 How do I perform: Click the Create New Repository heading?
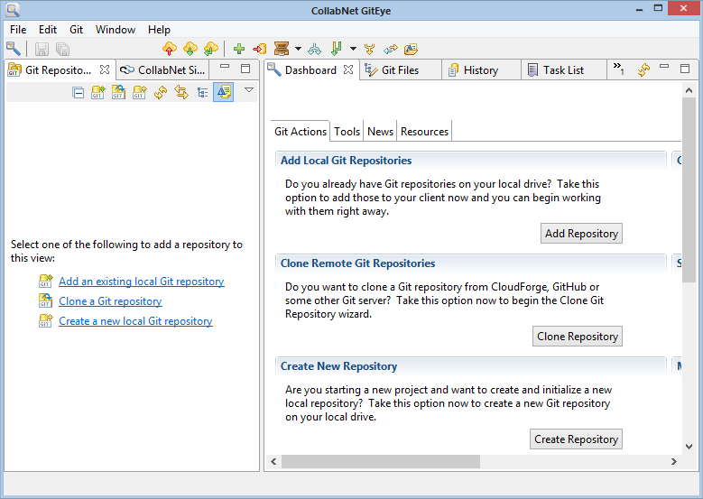coord(339,366)
